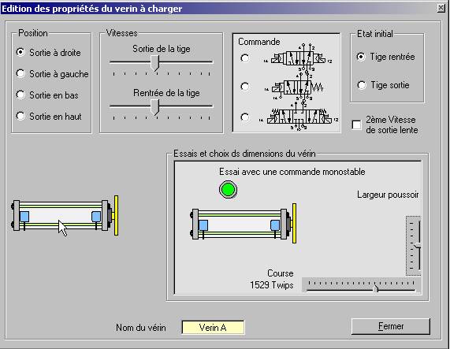Click the cylinder preview on the left
This screenshot has width=450, height=349.
[x=65, y=216]
